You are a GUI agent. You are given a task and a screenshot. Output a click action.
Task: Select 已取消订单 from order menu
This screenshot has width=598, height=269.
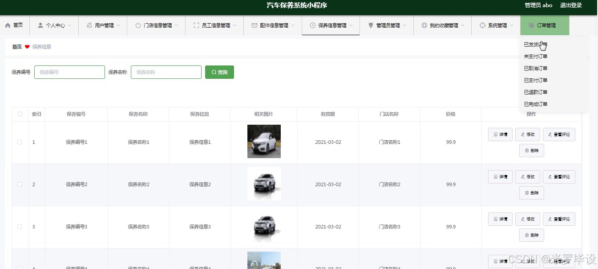tap(536, 69)
